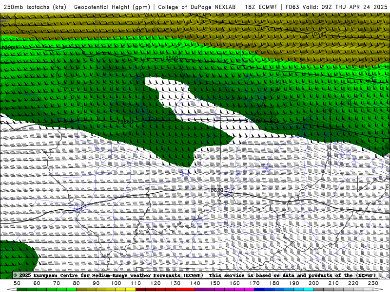This screenshot has height=292, width=390.
Task: Click the '250mb Isotachs (kts)' title text
Action: pyautogui.click(x=35, y=7)
